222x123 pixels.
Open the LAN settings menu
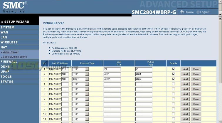[x=19, y=37]
